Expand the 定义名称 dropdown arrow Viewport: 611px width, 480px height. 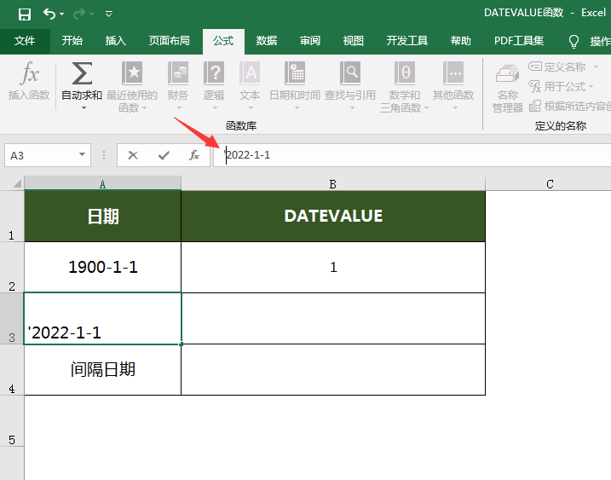tap(597, 67)
